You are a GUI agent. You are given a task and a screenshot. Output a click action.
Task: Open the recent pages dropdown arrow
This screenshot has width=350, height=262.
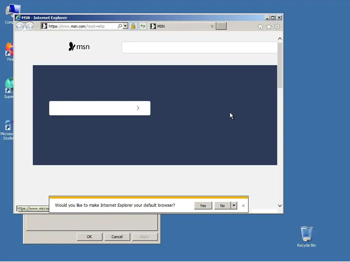pyautogui.click(x=37, y=26)
